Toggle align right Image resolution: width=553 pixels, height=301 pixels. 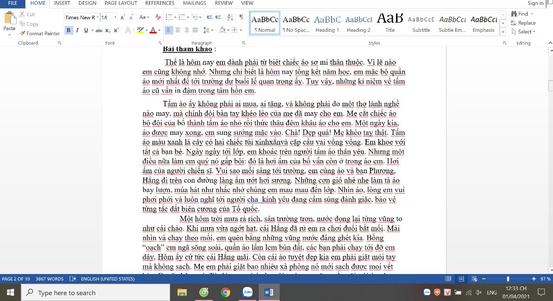[x=186, y=30]
